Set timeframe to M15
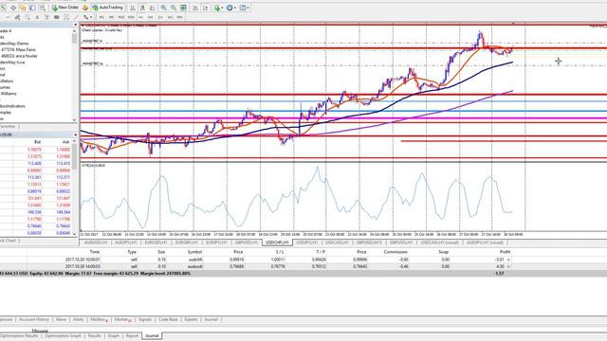Image resolution: width=607 pixels, height=341 pixels. point(121,17)
